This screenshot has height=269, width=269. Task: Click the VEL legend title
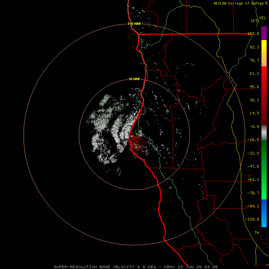coord(262,18)
